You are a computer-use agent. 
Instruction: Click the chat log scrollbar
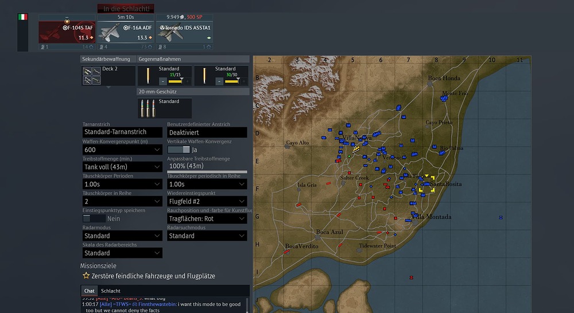[247, 305]
